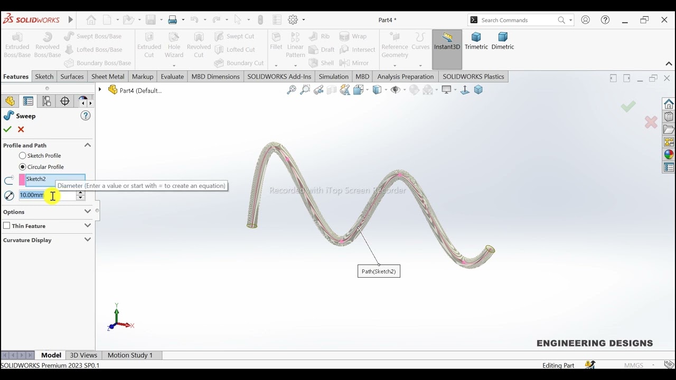The image size is (676, 380).
Task: Click the 10.00mm diameter field
Action: tap(47, 195)
